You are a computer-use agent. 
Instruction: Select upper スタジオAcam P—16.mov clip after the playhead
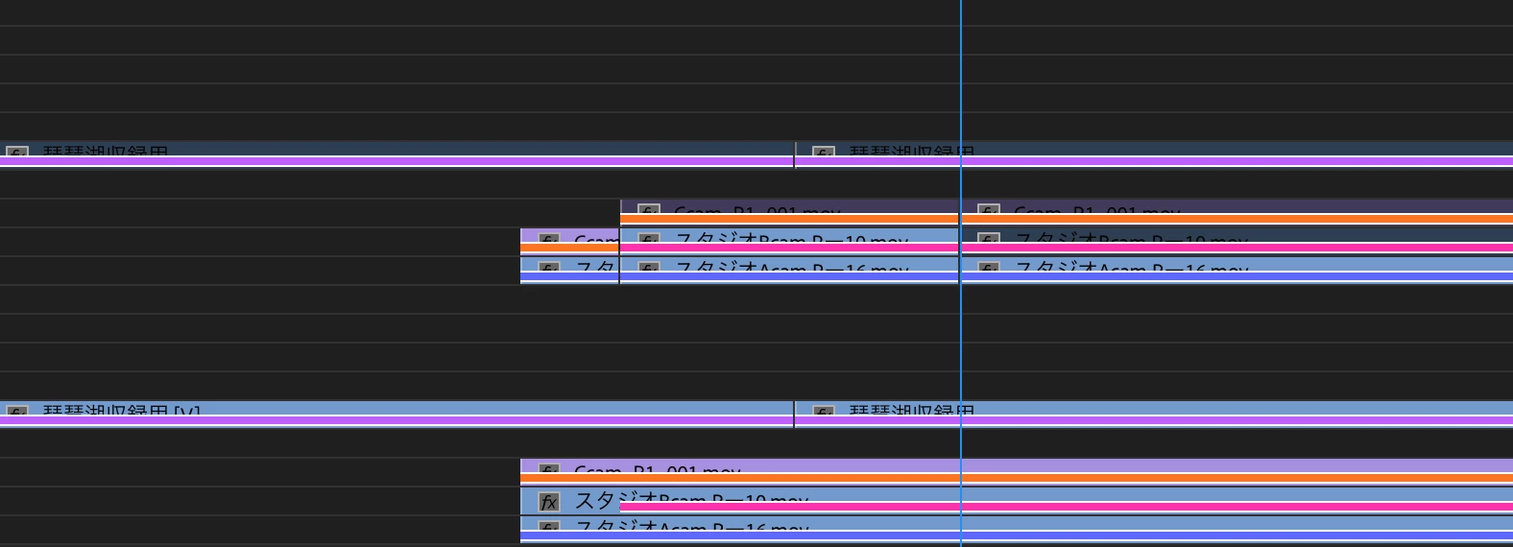(x=1237, y=270)
